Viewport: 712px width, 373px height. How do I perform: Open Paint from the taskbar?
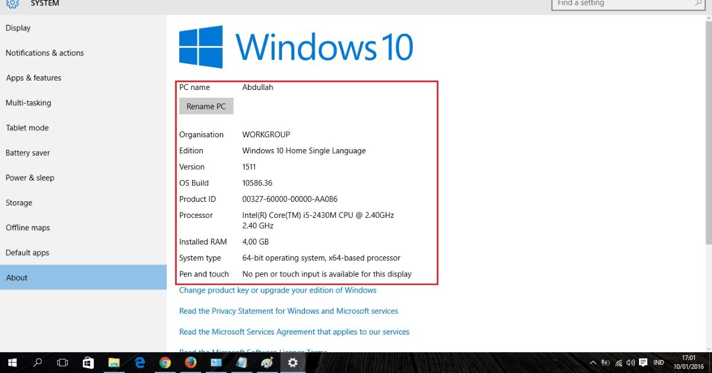click(267, 363)
